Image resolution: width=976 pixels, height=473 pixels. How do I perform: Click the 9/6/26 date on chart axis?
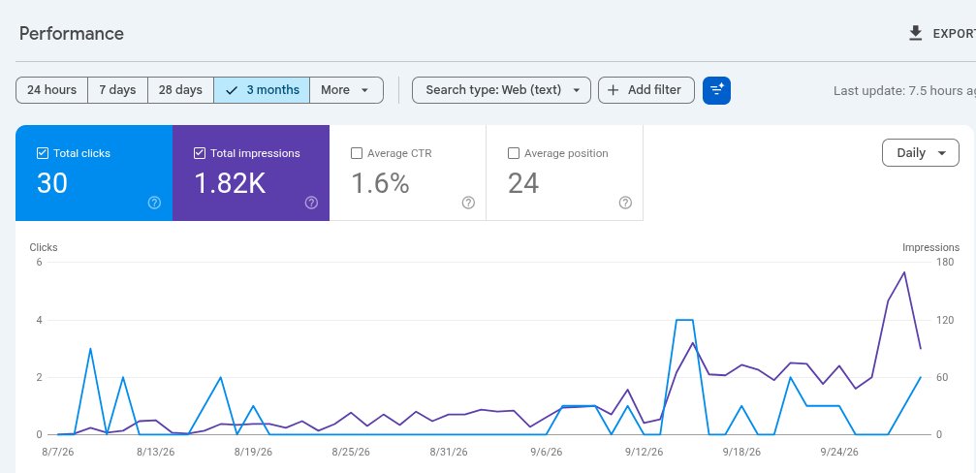546,452
